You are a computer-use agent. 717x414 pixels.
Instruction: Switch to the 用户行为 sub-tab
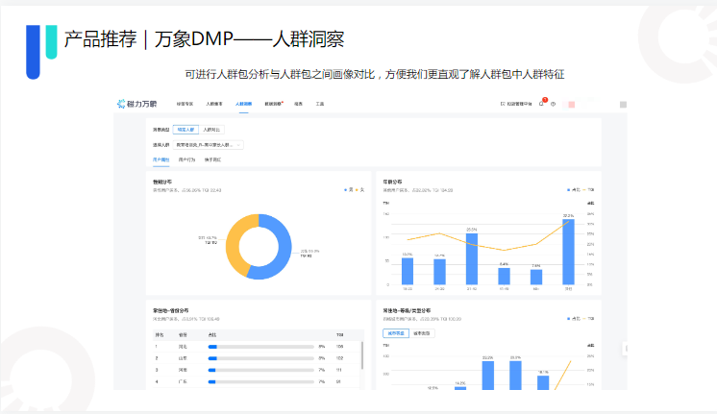point(186,160)
